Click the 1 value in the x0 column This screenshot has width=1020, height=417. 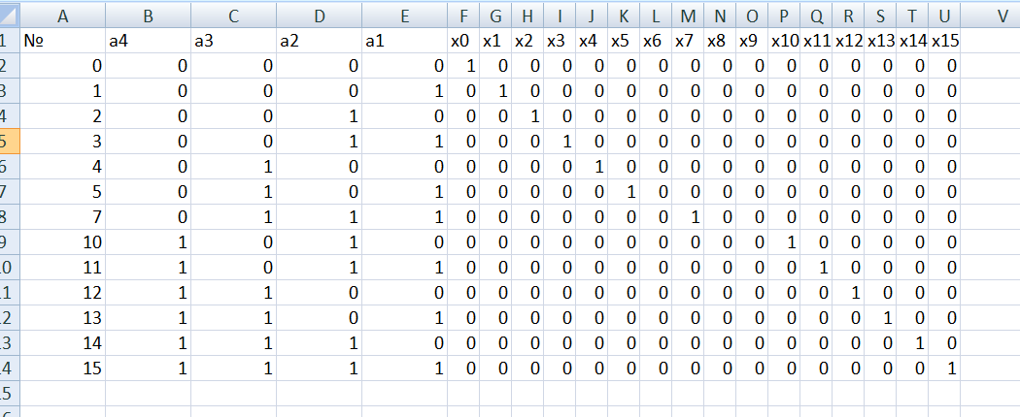(470, 66)
